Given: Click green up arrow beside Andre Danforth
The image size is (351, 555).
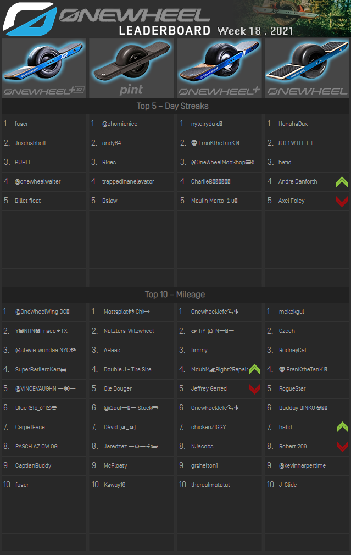Looking at the screenshot, I should pos(342,182).
